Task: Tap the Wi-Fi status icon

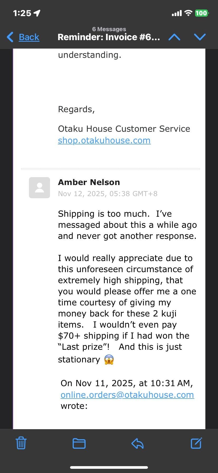Action: [x=188, y=13]
